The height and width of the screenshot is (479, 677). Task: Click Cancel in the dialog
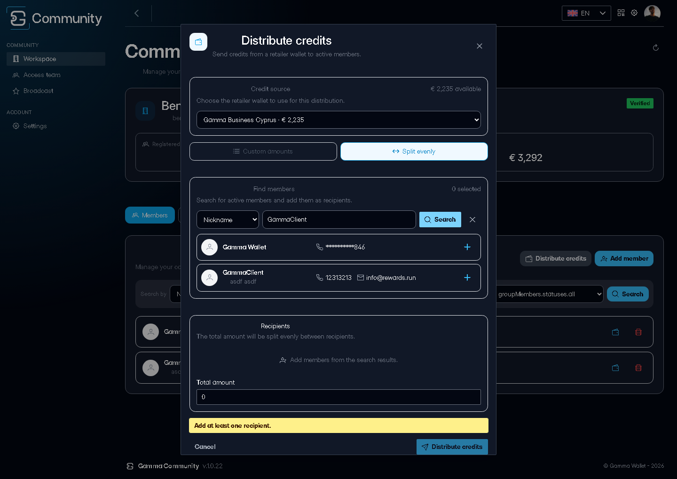(205, 447)
